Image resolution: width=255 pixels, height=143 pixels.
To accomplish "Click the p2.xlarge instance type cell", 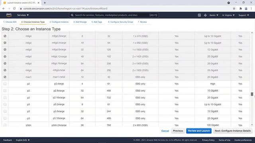I will click(x=59, y=84).
